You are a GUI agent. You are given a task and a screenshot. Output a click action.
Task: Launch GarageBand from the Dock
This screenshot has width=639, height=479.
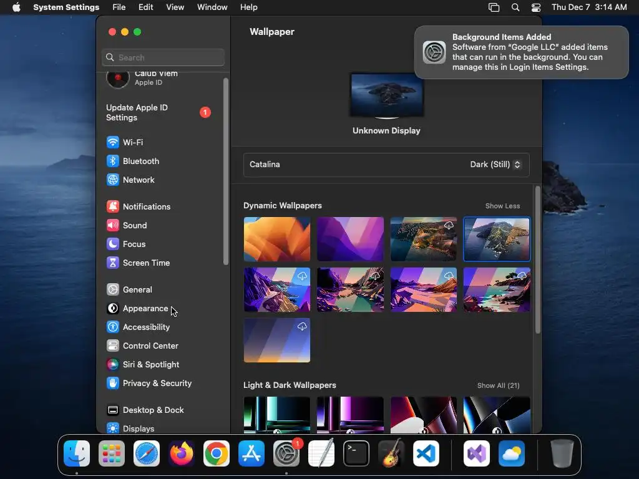[391, 453]
